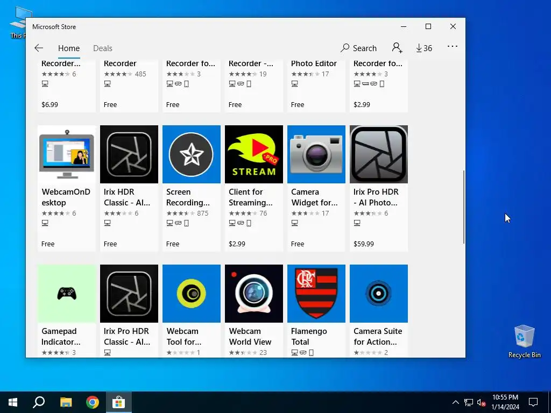The width and height of the screenshot is (551, 413).
Task: Click the muted volume tray icon
Action: click(x=481, y=402)
